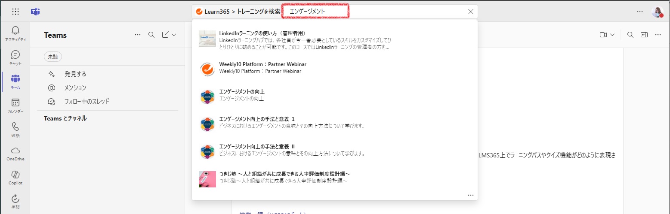Open チャット in the sidebar
670x214 pixels.
click(15, 57)
